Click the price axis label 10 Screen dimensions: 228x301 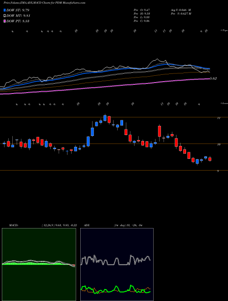218,145
